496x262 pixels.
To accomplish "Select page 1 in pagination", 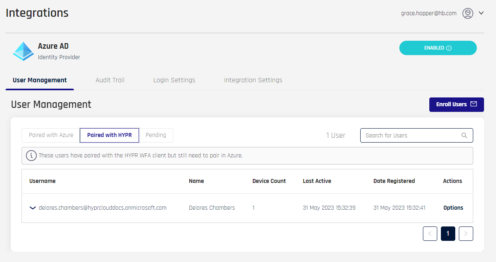I will (448, 234).
